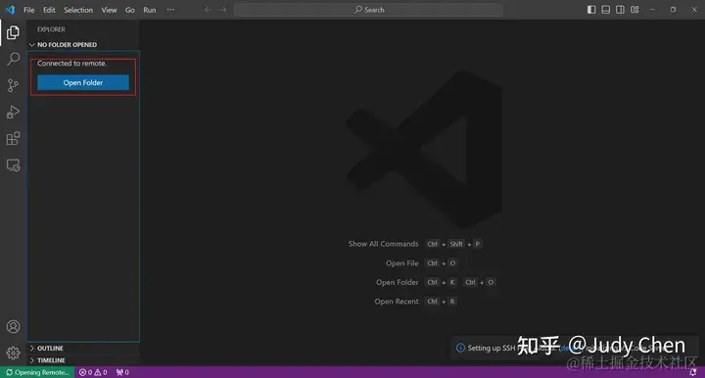The width and height of the screenshot is (705, 378).
Task: Open the Run menu
Action: [x=149, y=10]
